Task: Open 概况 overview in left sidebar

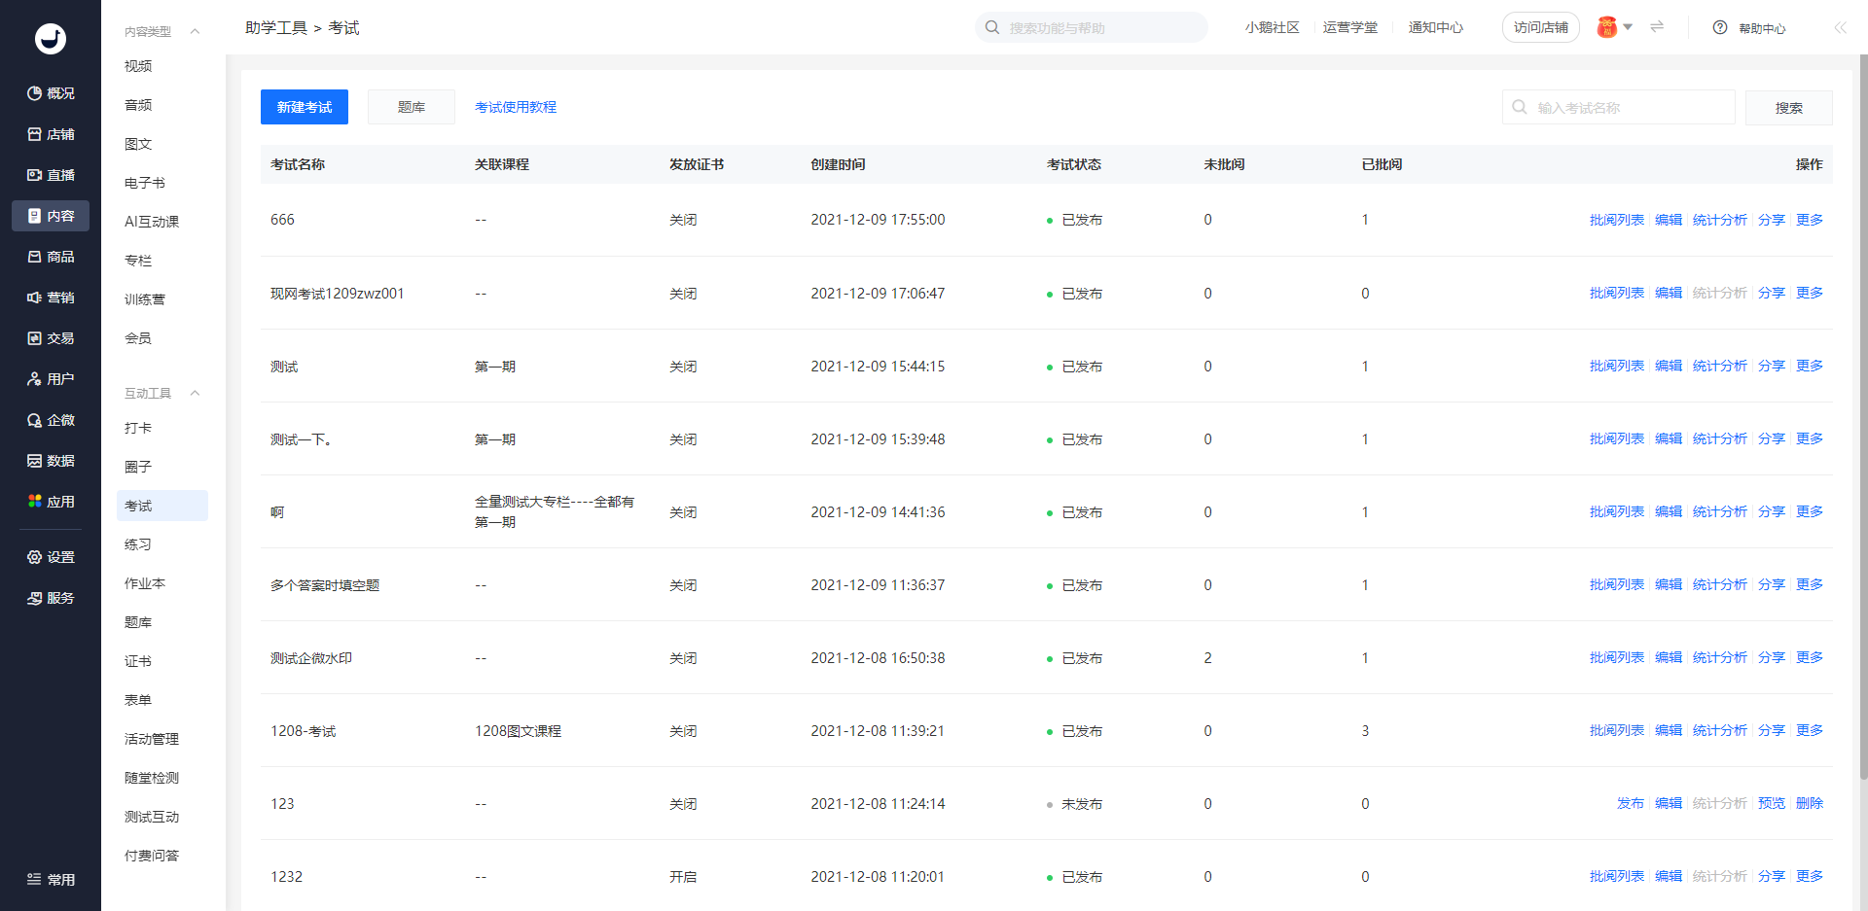Action: (x=51, y=93)
